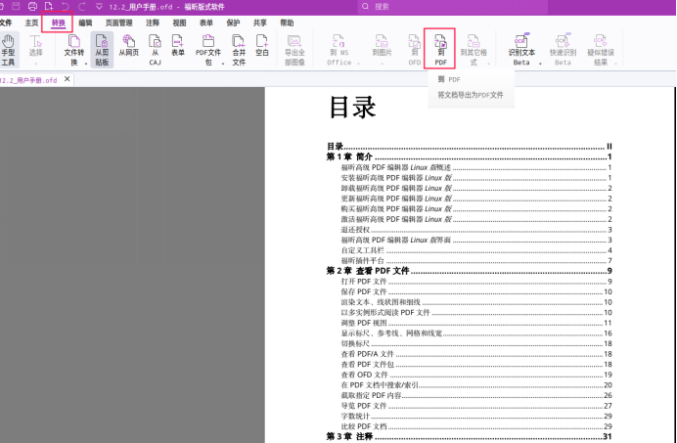
Task: Jump to '第 3 章 注释' contents entry
Action: point(469,436)
